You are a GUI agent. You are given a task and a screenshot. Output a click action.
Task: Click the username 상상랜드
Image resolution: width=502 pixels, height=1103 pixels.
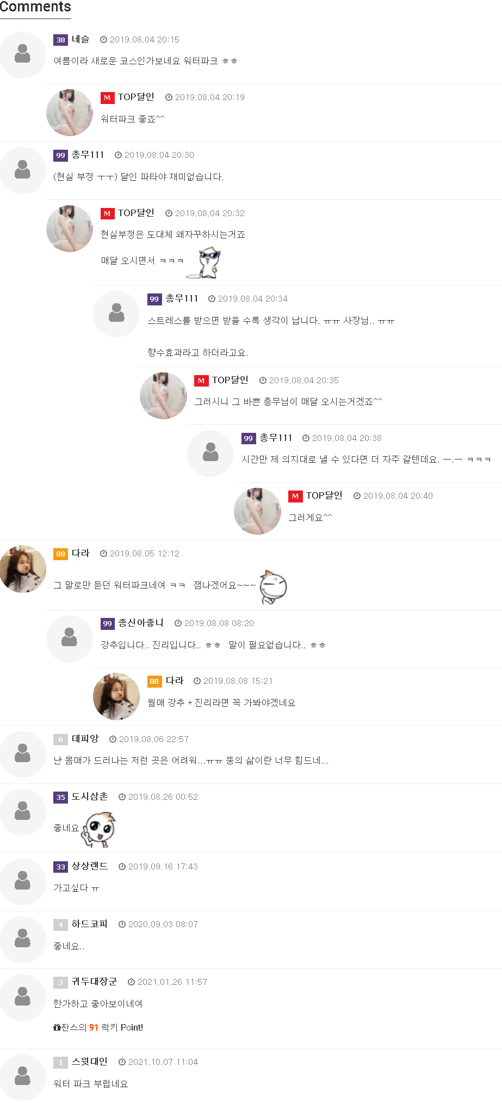[90, 866]
